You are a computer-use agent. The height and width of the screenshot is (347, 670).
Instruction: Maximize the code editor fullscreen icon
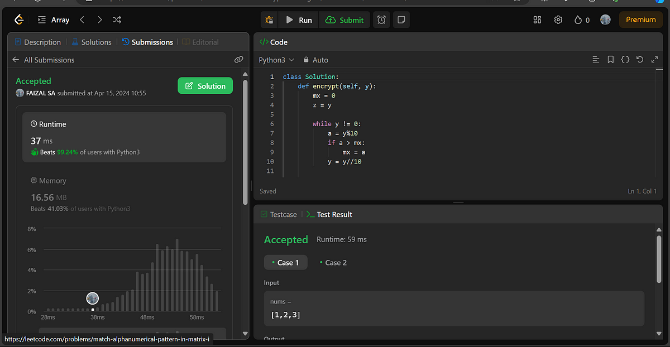654,59
